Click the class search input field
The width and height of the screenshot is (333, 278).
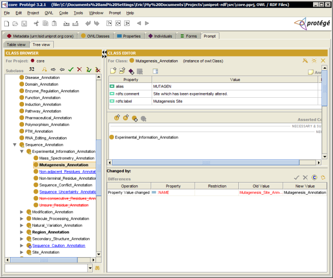46,268
